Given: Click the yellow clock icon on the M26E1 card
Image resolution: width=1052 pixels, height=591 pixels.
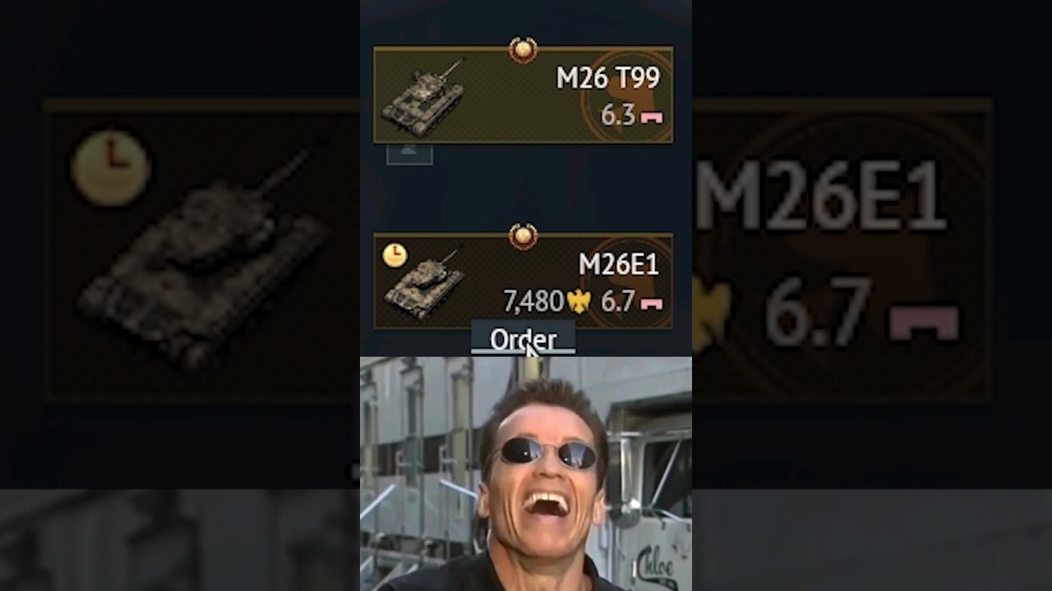Looking at the screenshot, I should (394, 255).
